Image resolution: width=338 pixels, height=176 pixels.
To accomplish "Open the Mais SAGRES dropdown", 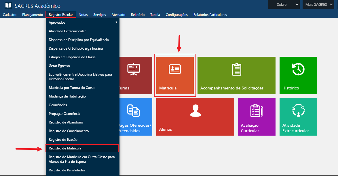I will pyautogui.click(x=320, y=4).
